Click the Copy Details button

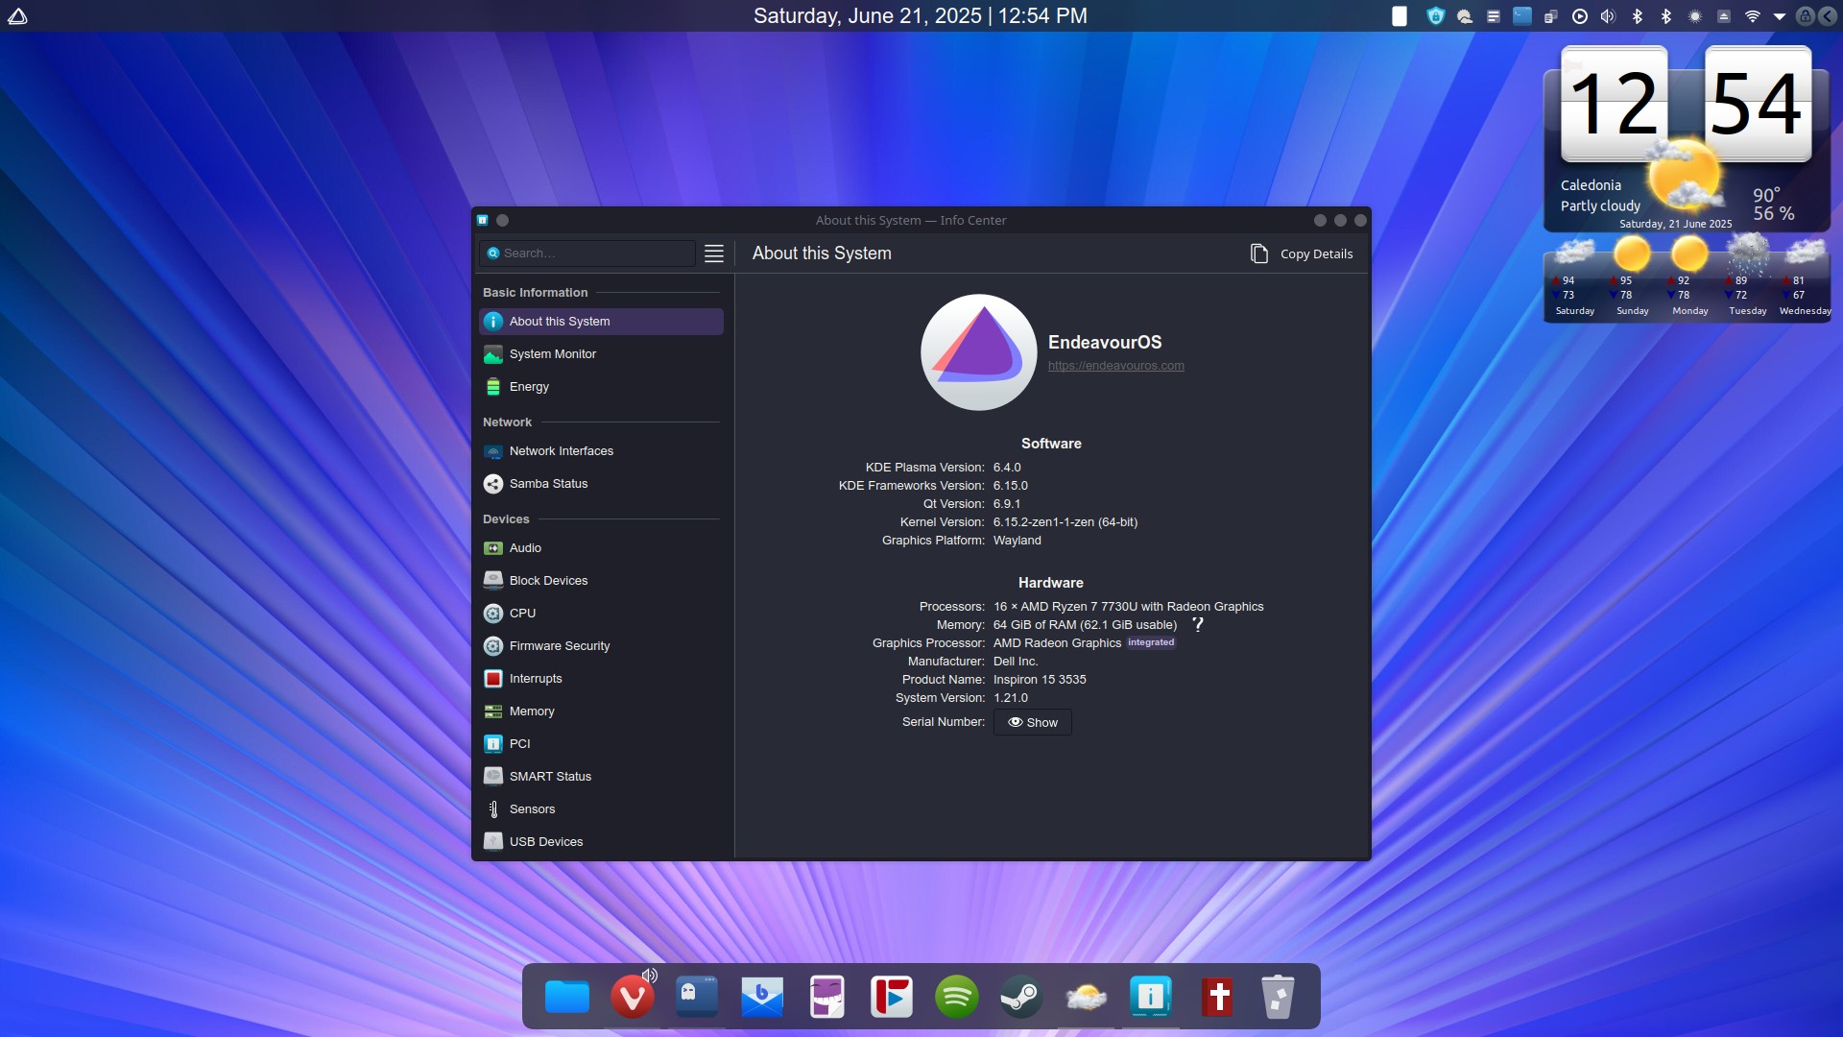point(1302,253)
